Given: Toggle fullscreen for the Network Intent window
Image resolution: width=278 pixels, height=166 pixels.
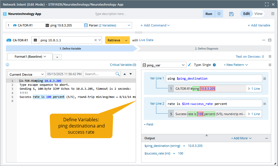Looking at the screenshot, I should coord(267,5).
